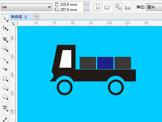Click the ruler origin corner icon
Screen dimensions: 162x122
[13, 24]
